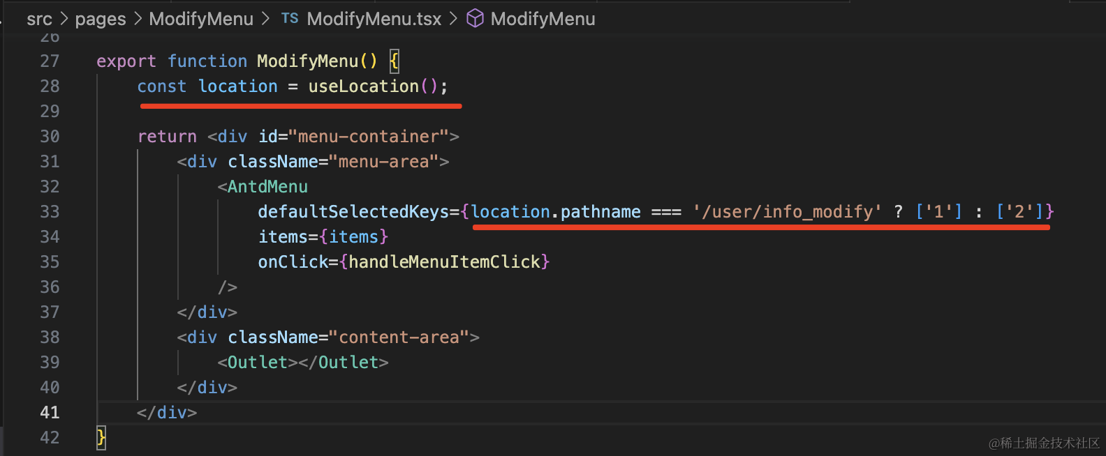Click the chevron between src and pages
The image size is (1106, 456).
[x=64, y=19]
